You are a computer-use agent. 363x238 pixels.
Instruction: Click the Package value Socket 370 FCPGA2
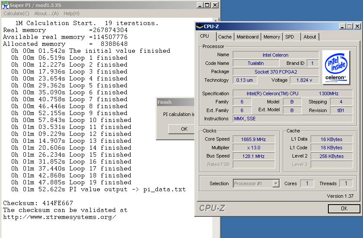[x=276, y=72]
